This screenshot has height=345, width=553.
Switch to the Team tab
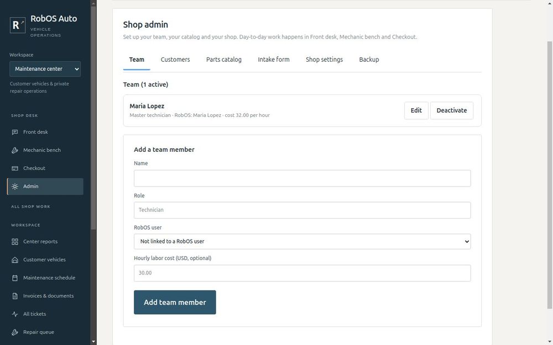[x=137, y=60]
